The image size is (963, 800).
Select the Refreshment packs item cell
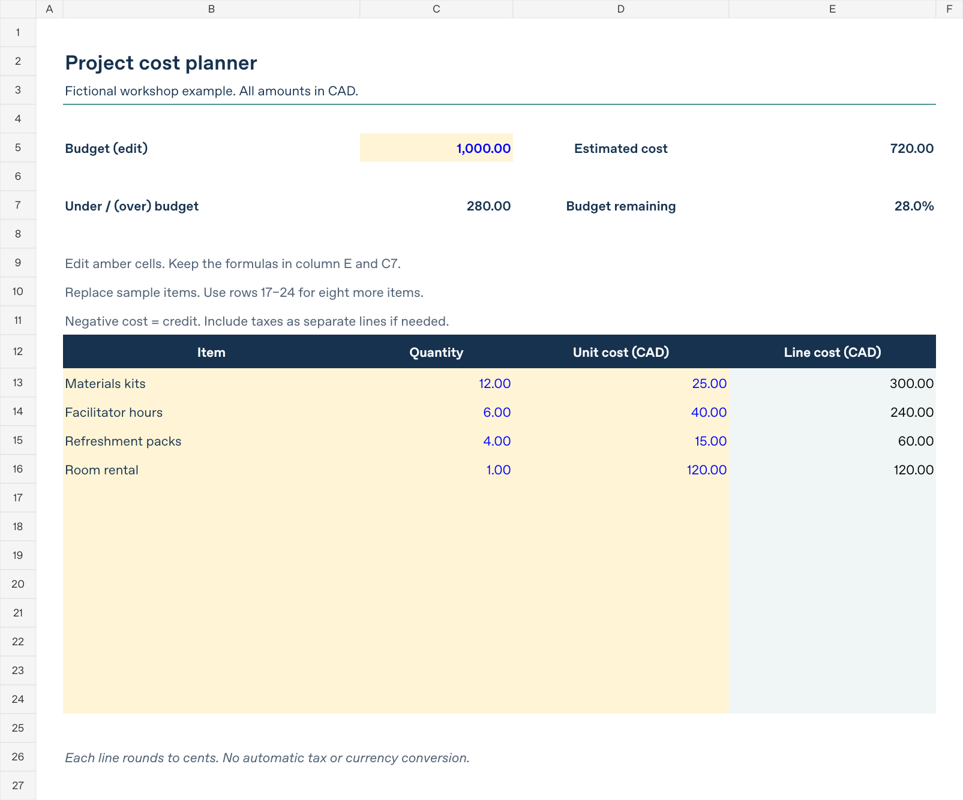pyautogui.click(x=211, y=440)
